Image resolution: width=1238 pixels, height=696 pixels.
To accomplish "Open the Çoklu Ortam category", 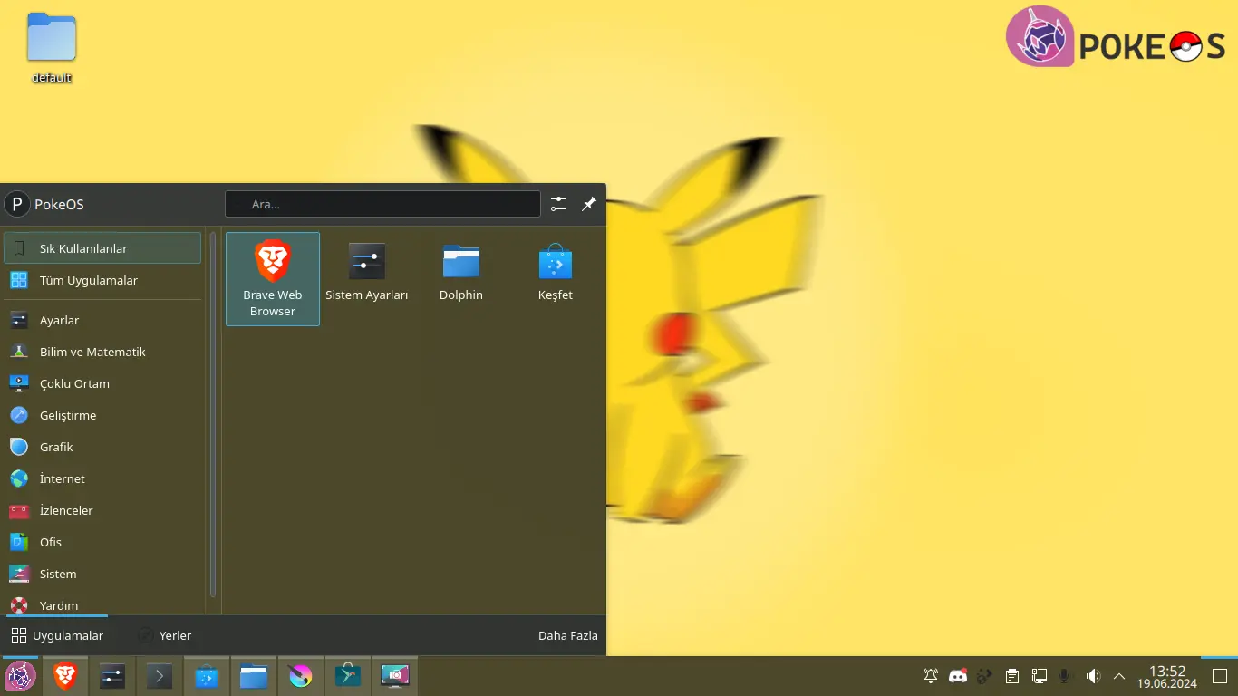I will click(x=102, y=383).
